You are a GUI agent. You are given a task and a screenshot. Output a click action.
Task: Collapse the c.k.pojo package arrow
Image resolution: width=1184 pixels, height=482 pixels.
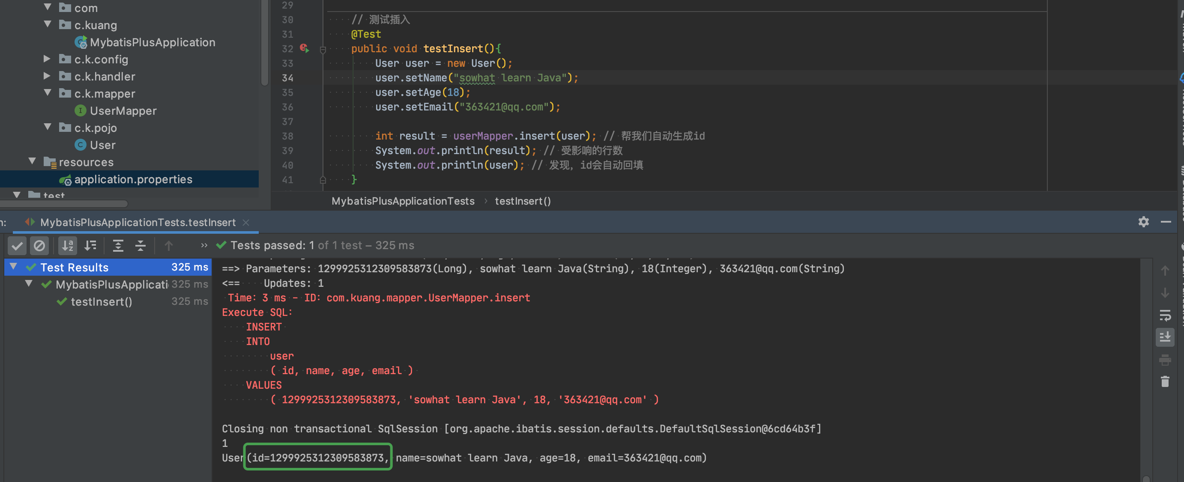(x=48, y=127)
